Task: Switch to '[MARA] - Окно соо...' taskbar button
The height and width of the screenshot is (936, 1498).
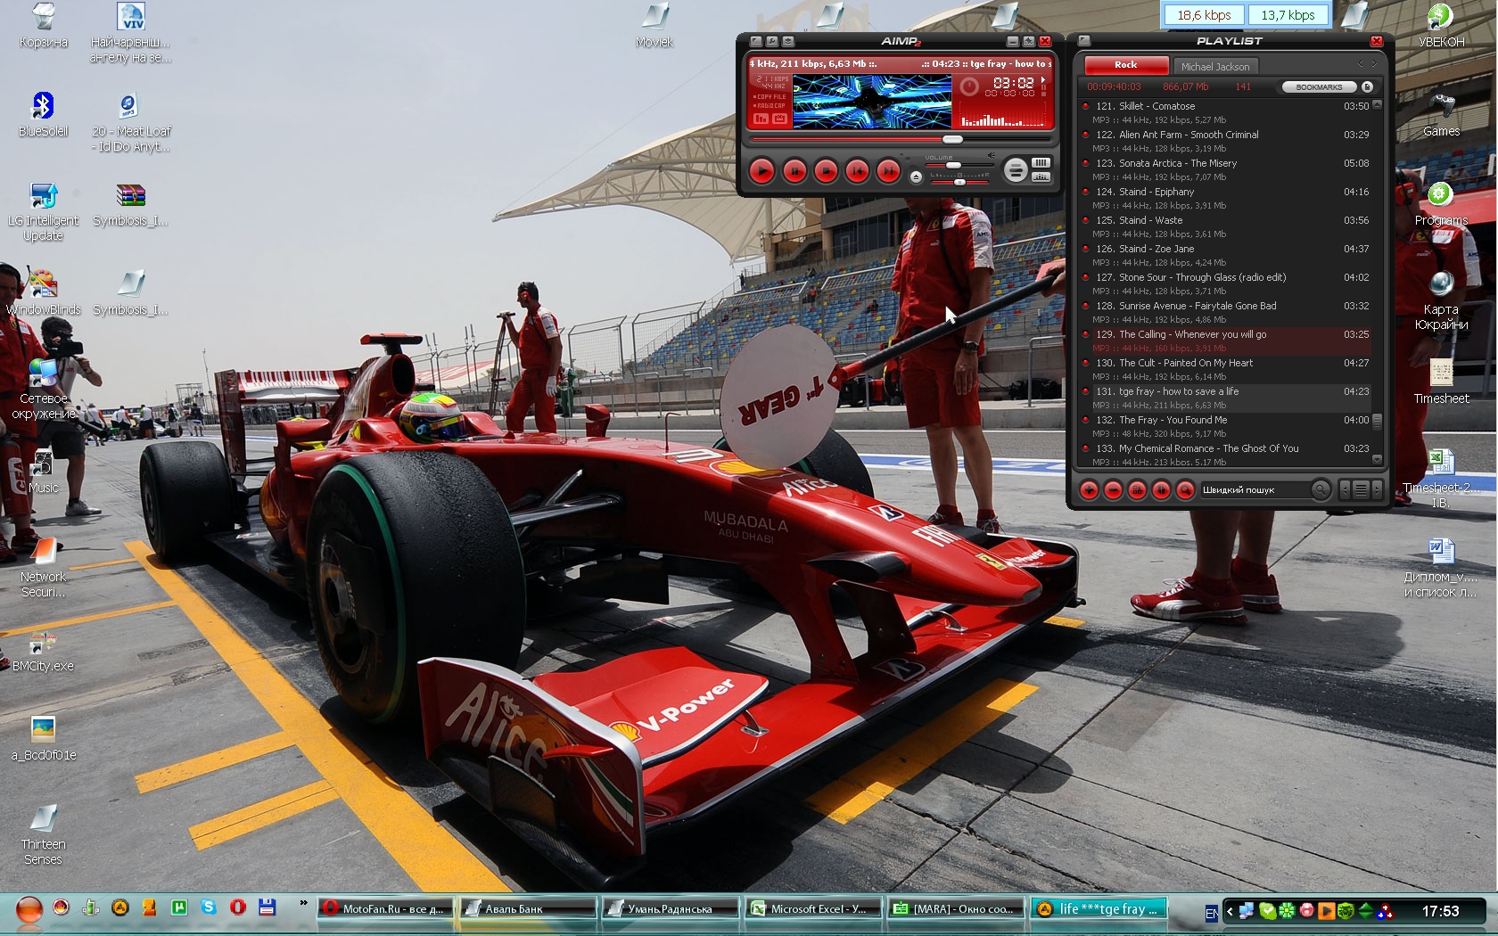Action: (955, 908)
